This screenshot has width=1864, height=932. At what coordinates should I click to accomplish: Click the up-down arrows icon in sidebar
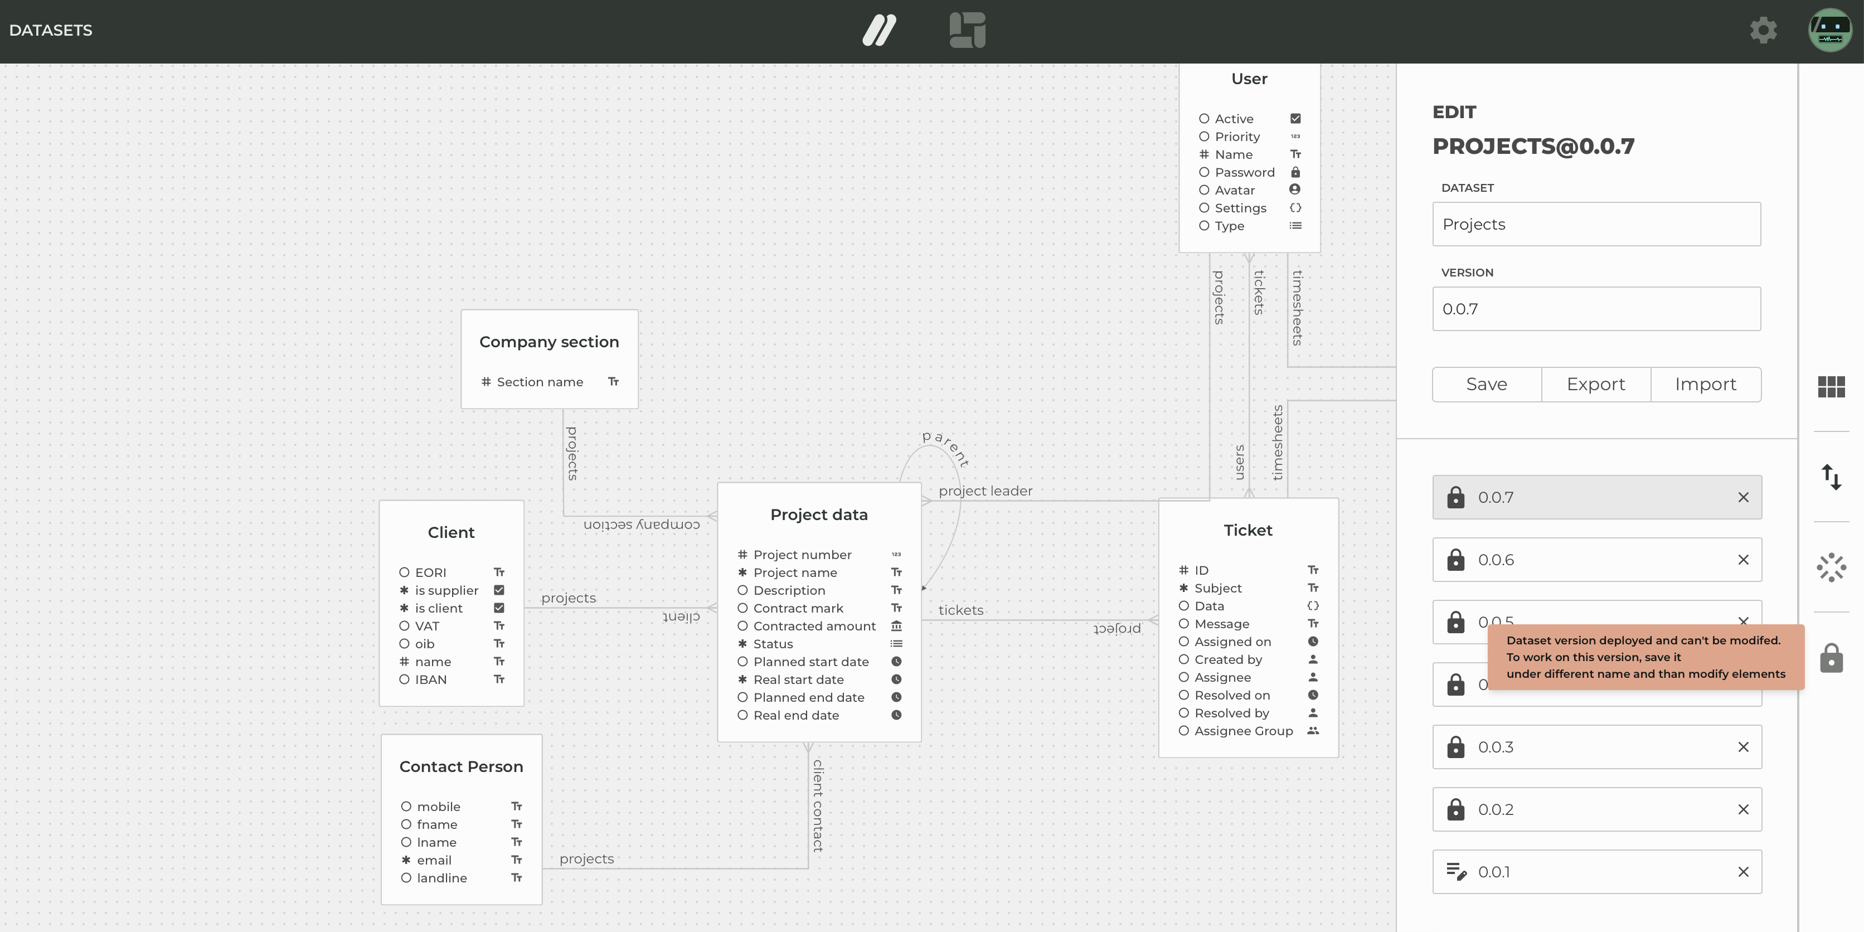tap(1832, 477)
